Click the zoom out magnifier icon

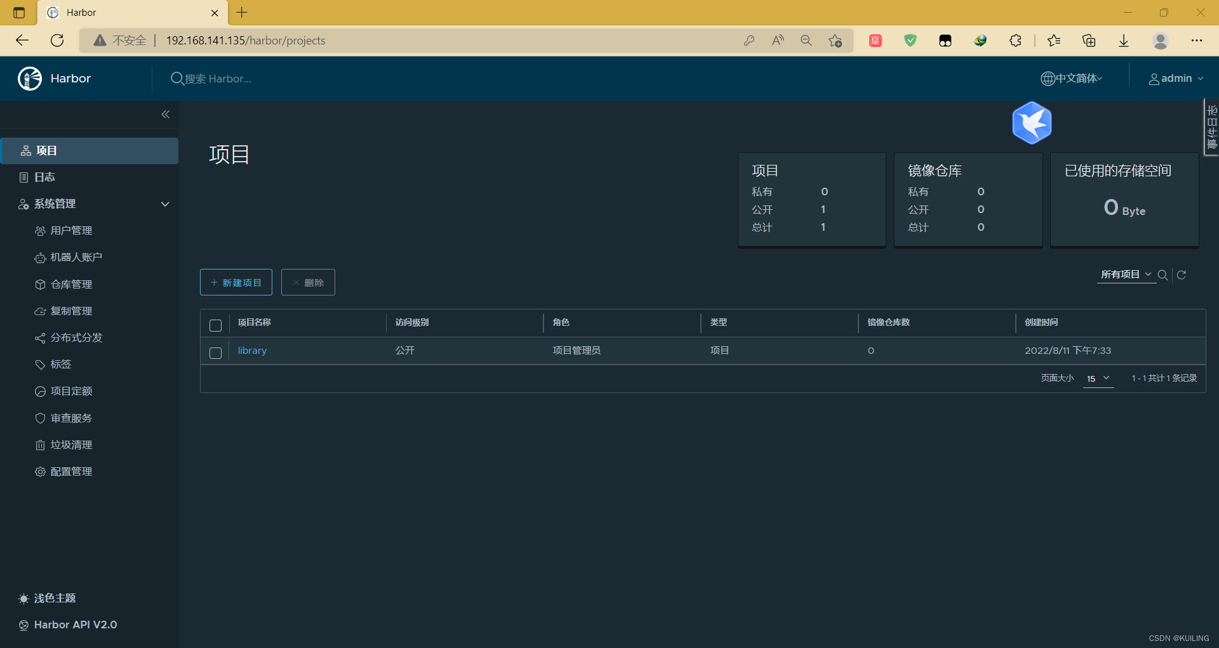pos(806,41)
